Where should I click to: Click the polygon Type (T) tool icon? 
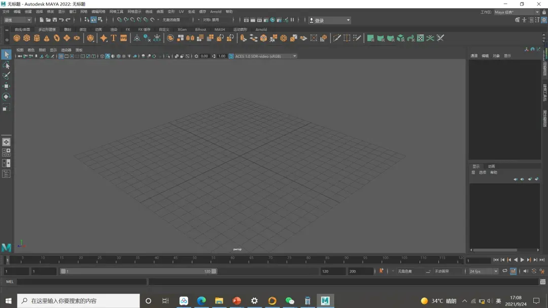tap(114, 38)
